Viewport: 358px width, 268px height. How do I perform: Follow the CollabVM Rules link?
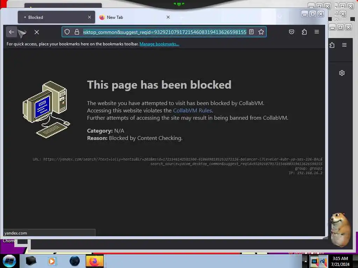click(x=193, y=111)
